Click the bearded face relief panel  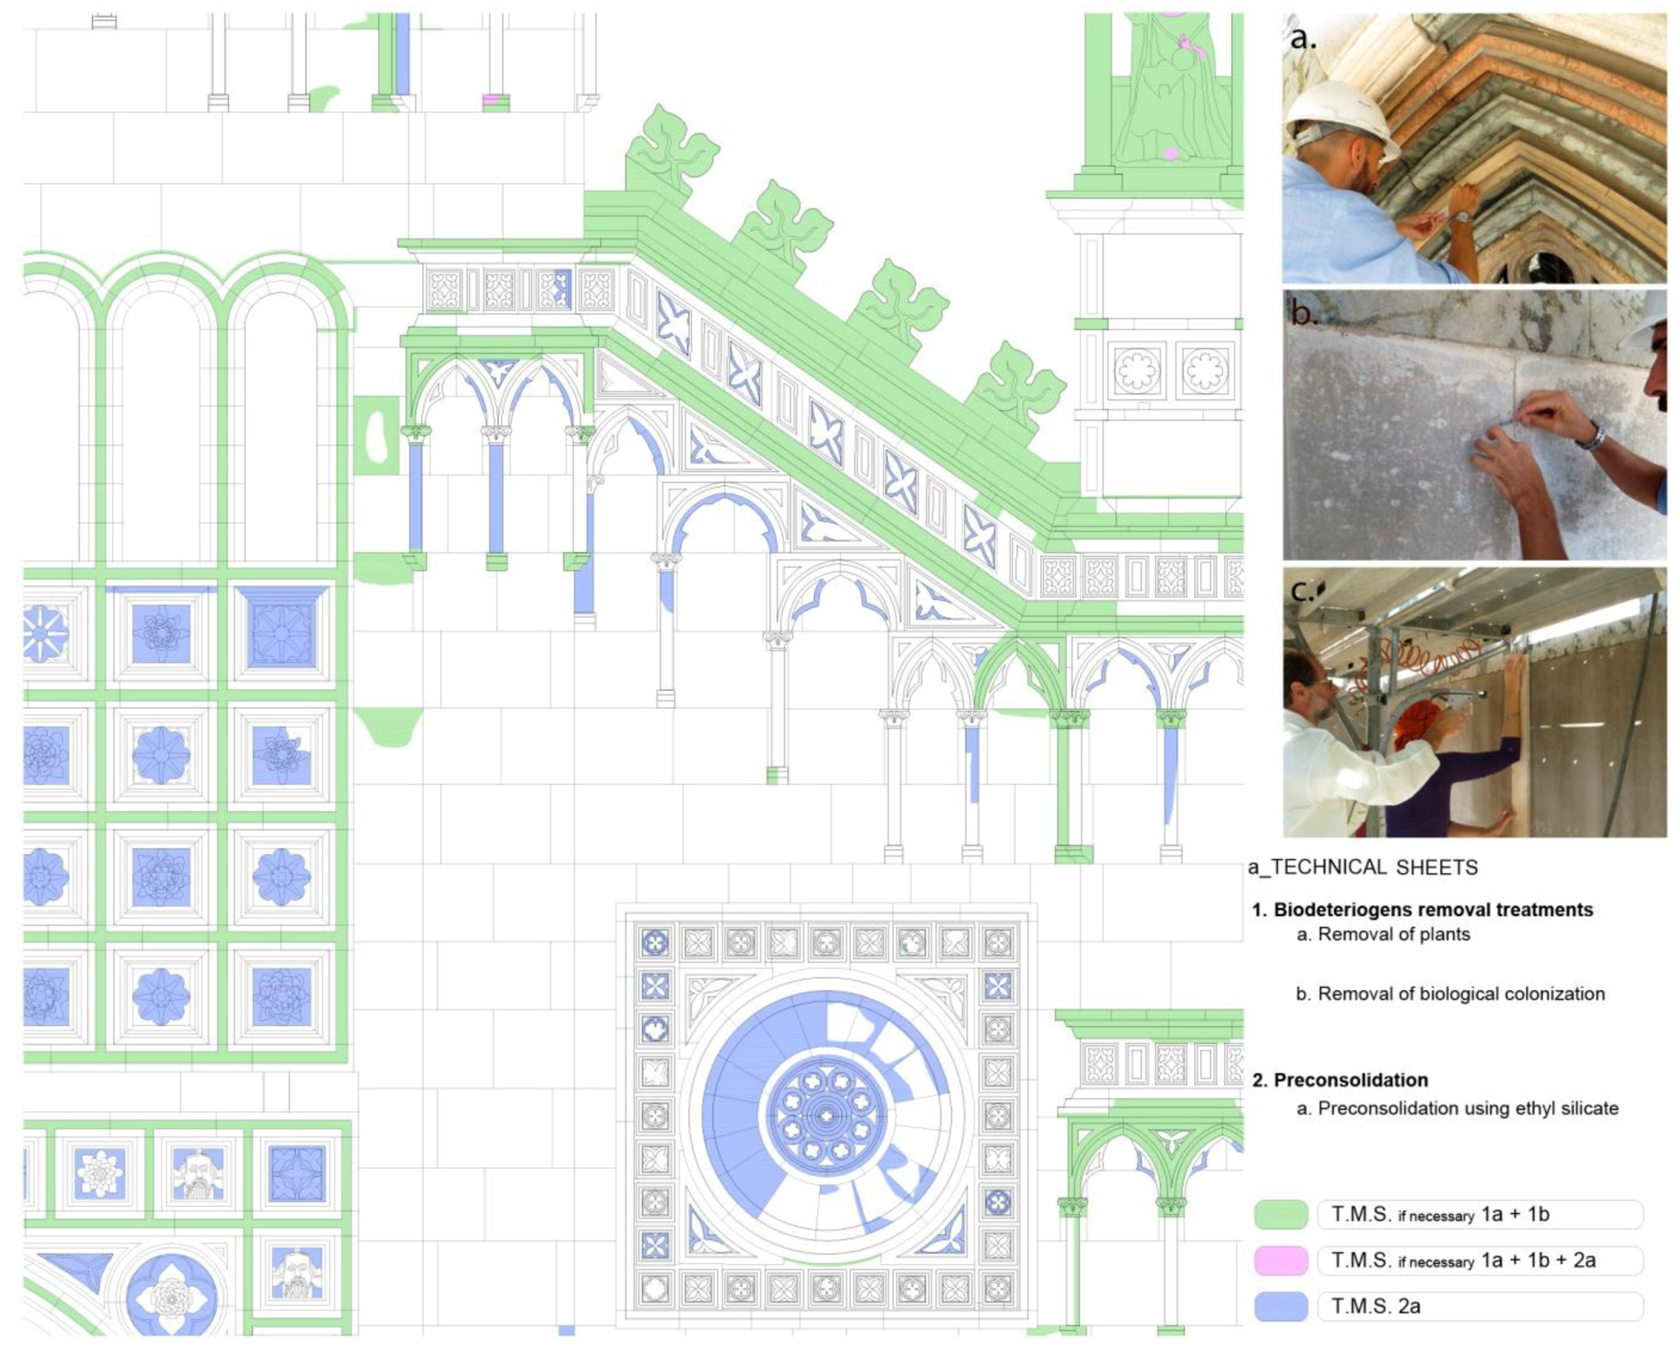pyautogui.click(x=198, y=1174)
